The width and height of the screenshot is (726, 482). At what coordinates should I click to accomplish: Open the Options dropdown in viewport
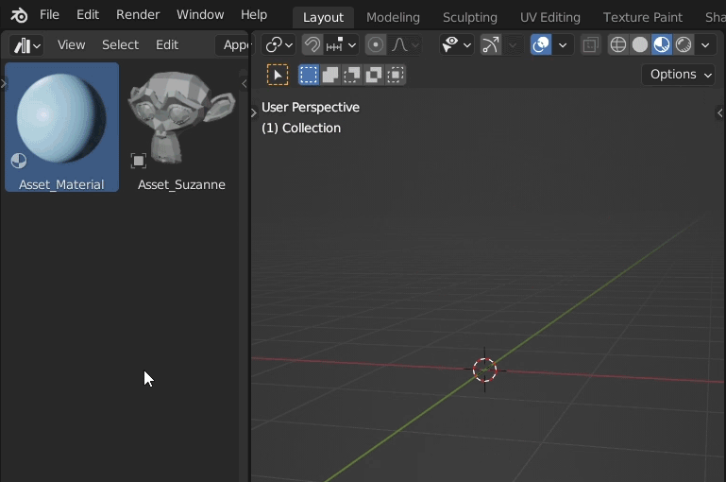(x=679, y=74)
